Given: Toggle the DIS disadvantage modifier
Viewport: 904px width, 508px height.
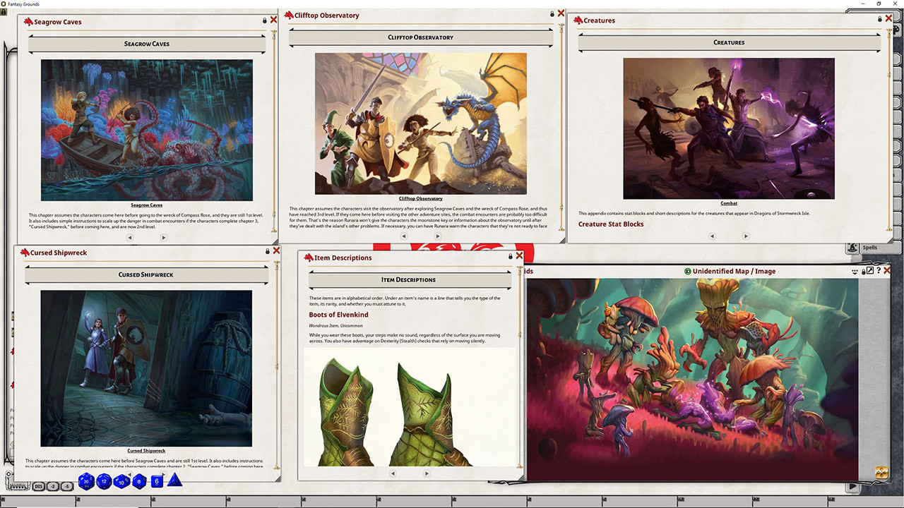Looking at the screenshot, I should 38,486.
